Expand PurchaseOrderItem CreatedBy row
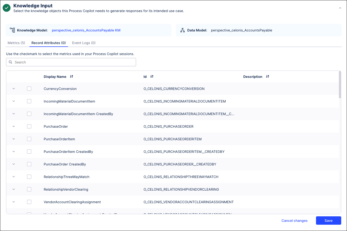Screen dimensions: 347x231 [x=14, y=152]
